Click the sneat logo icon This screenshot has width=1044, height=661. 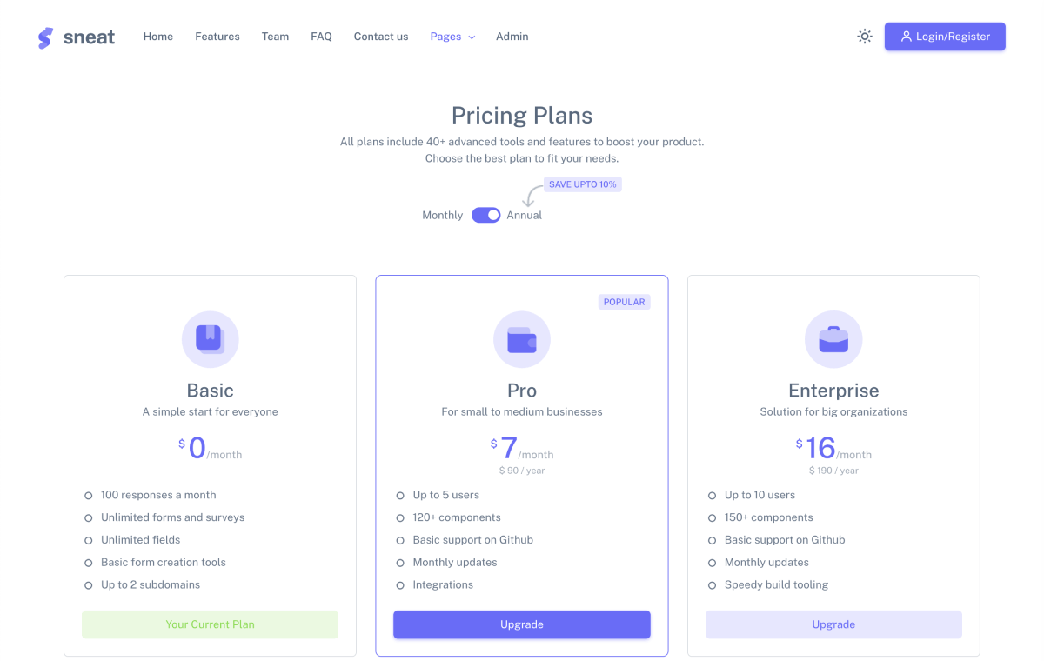45,37
